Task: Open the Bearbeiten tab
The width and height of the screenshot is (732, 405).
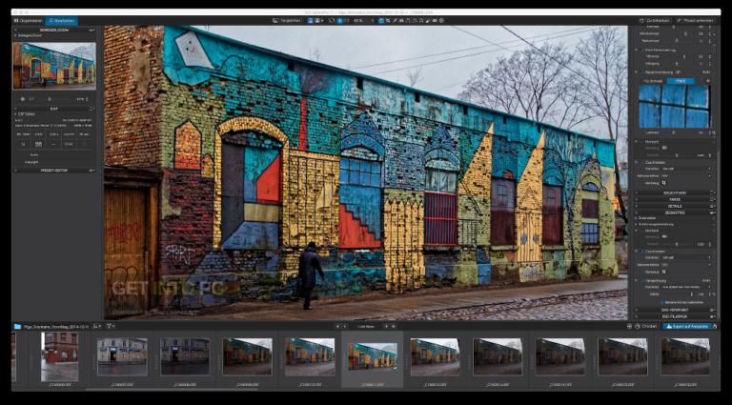Action: (63, 20)
